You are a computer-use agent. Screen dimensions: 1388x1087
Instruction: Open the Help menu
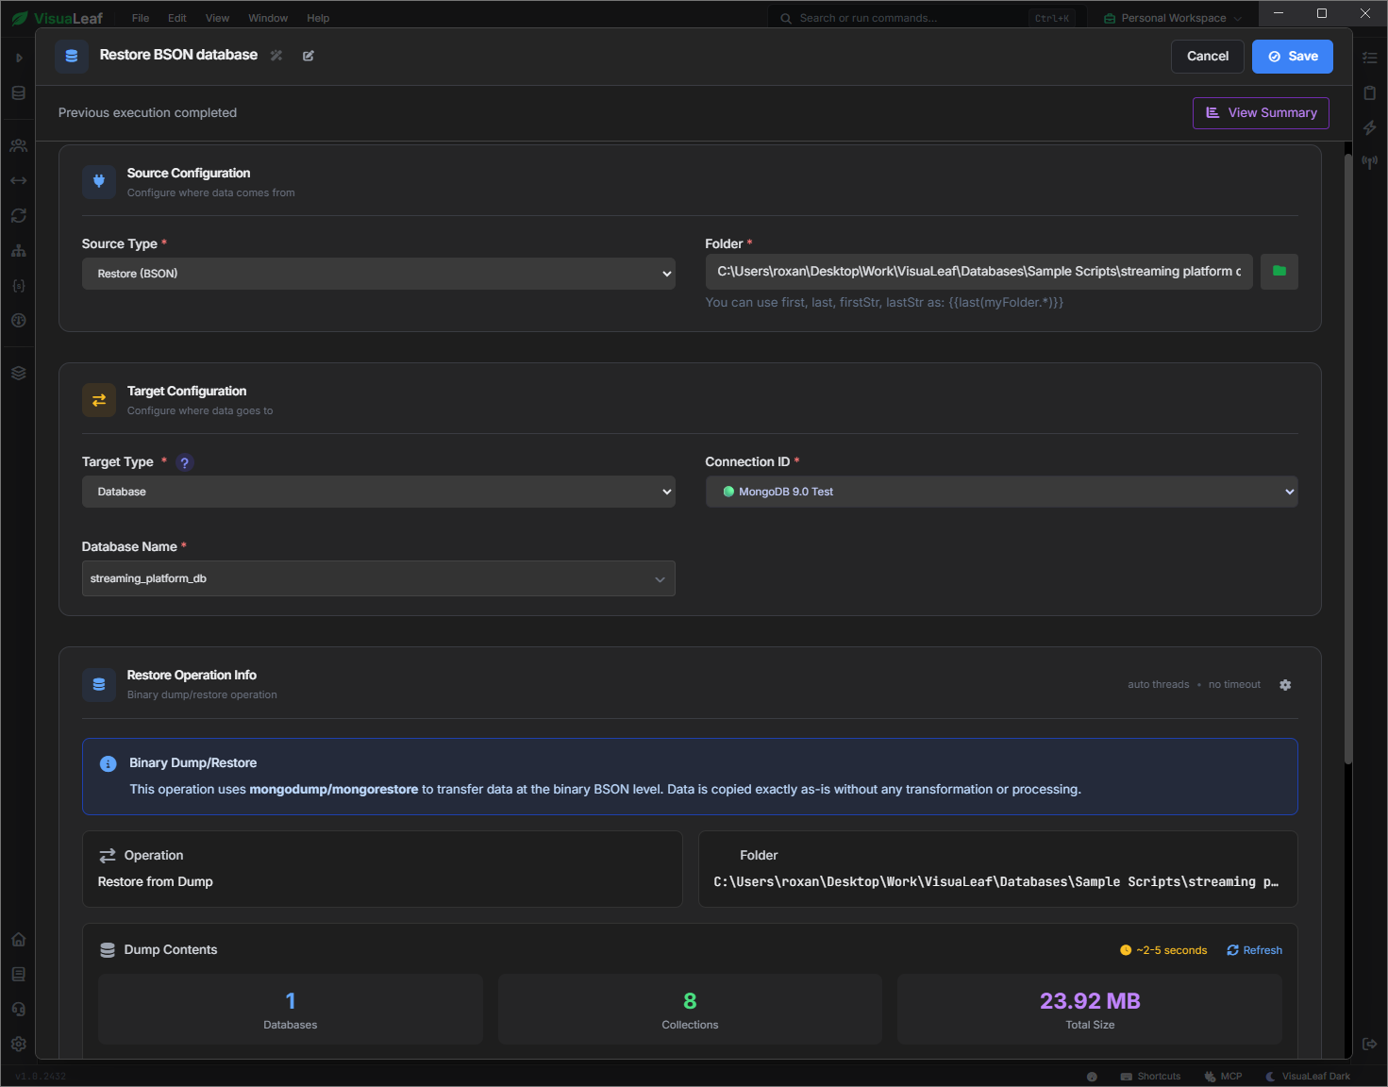[318, 18]
